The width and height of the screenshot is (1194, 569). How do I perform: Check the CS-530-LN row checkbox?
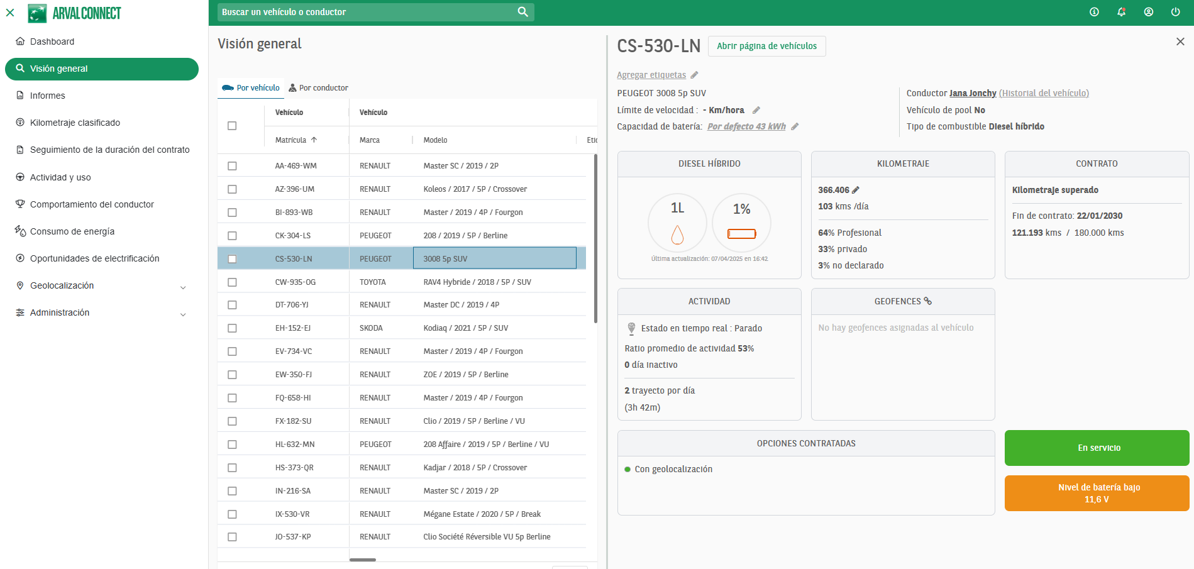tap(232, 259)
